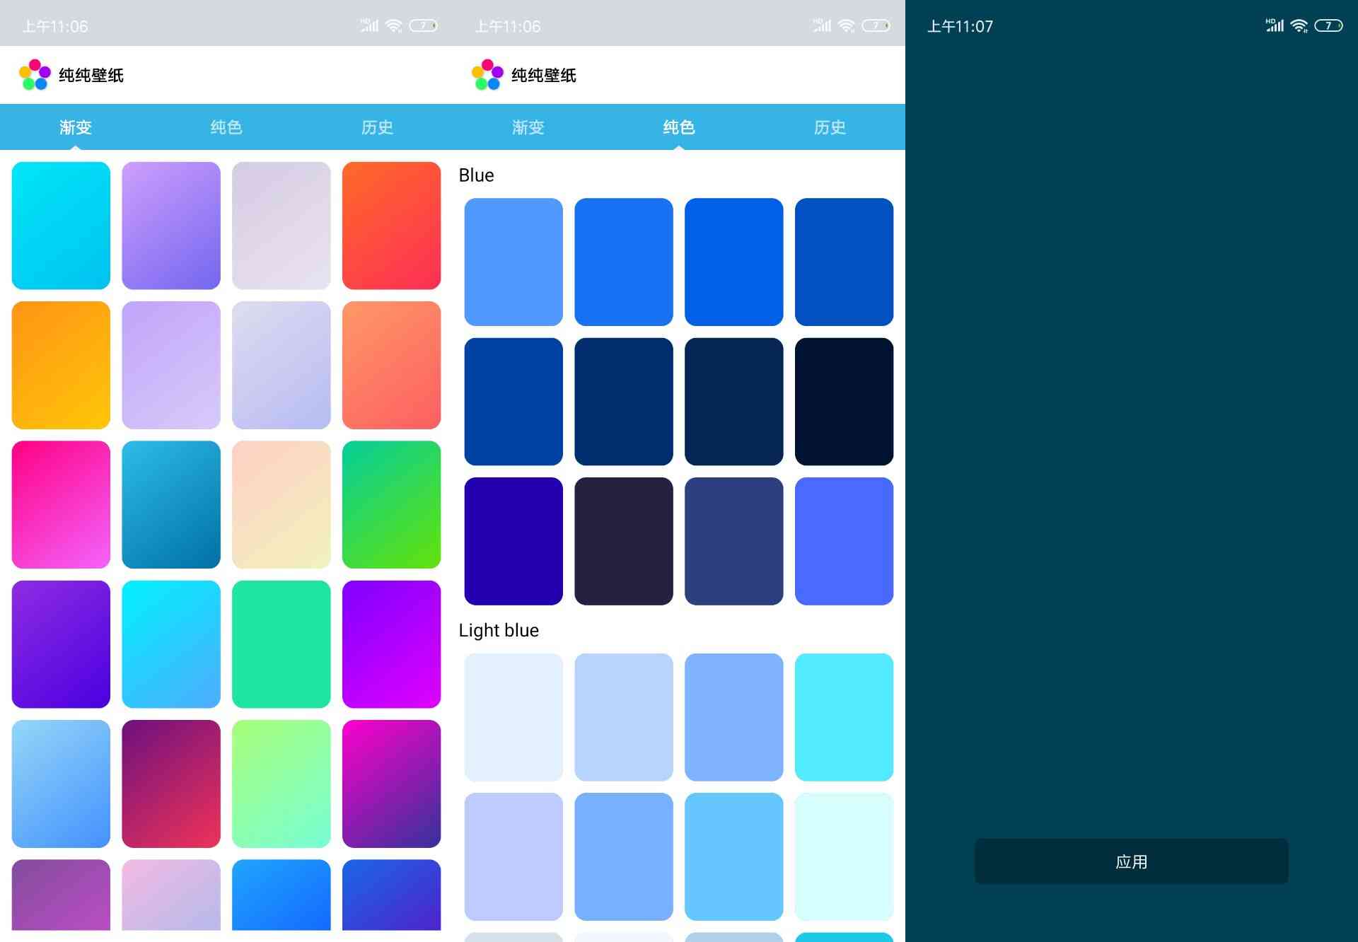Viewport: 1358px width, 942px height.
Task: Pick teal-to-dark blue gradient thumbnail
Action: (x=171, y=504)
